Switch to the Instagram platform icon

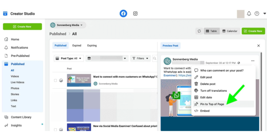pyautogui.click(x=135, y=14)
